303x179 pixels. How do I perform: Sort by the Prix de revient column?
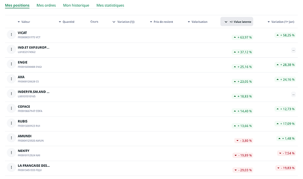click(162, 22)
